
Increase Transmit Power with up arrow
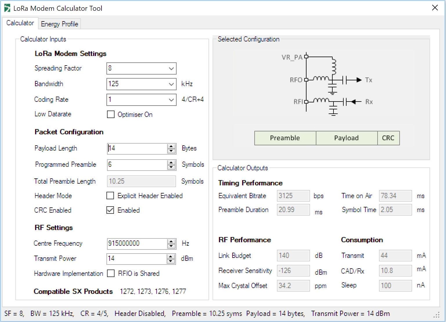[171, 256]
